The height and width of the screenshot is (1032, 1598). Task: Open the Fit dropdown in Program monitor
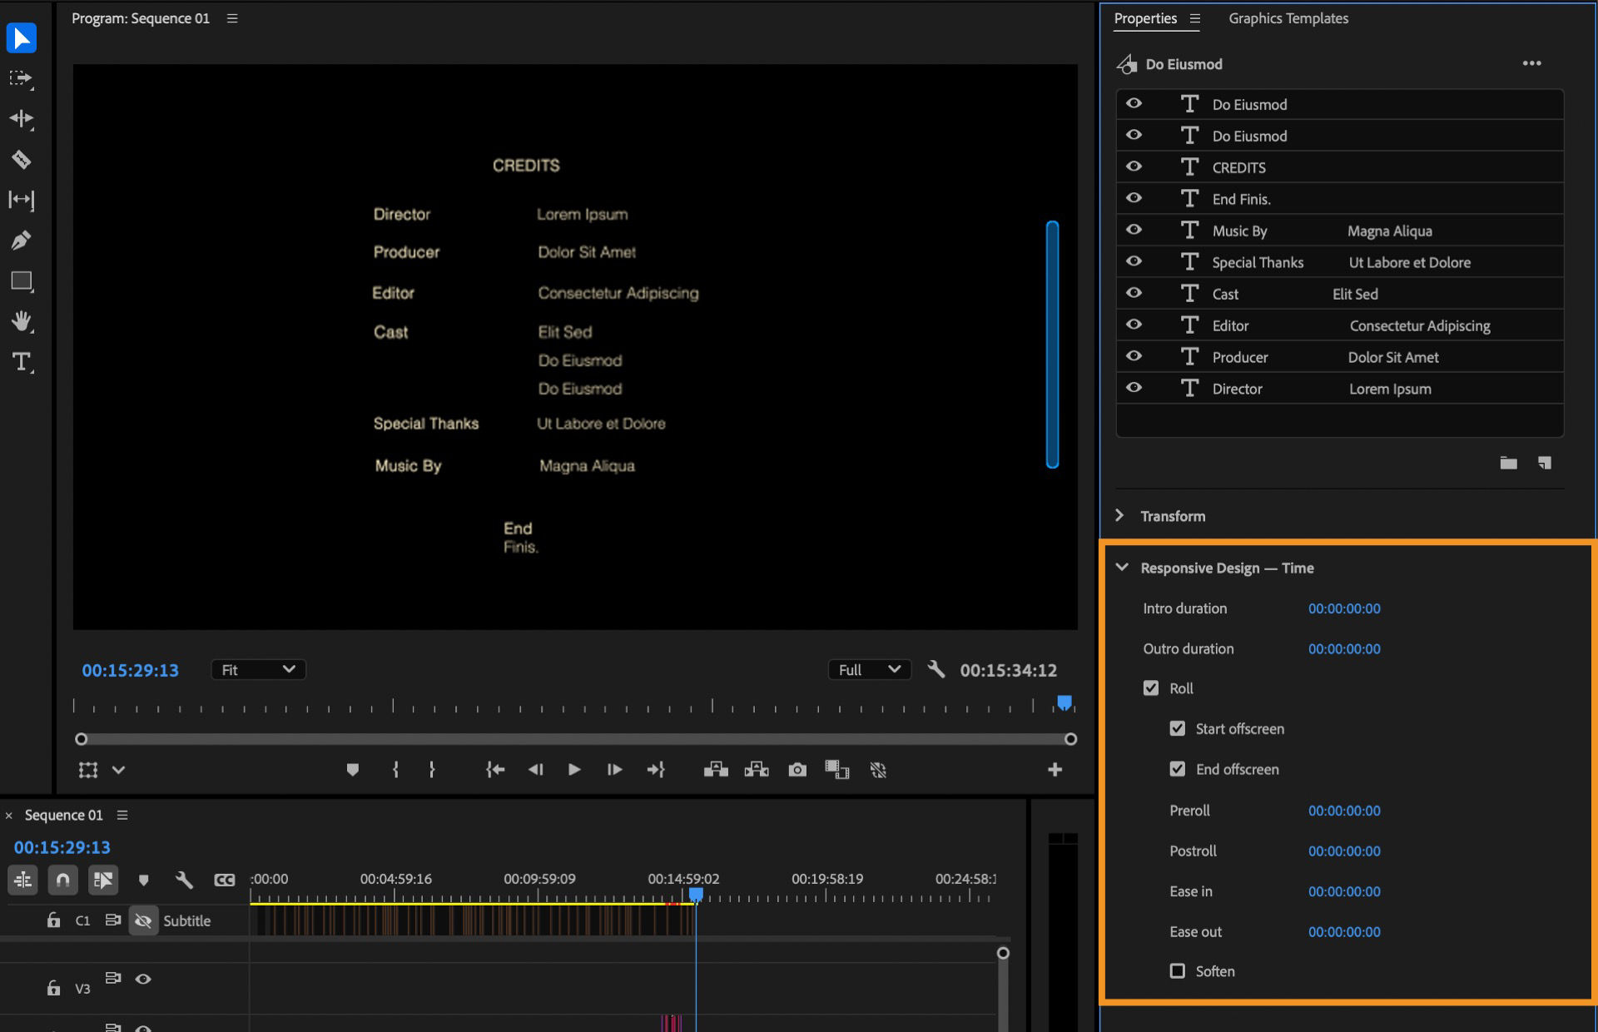(x=258, y=669)
